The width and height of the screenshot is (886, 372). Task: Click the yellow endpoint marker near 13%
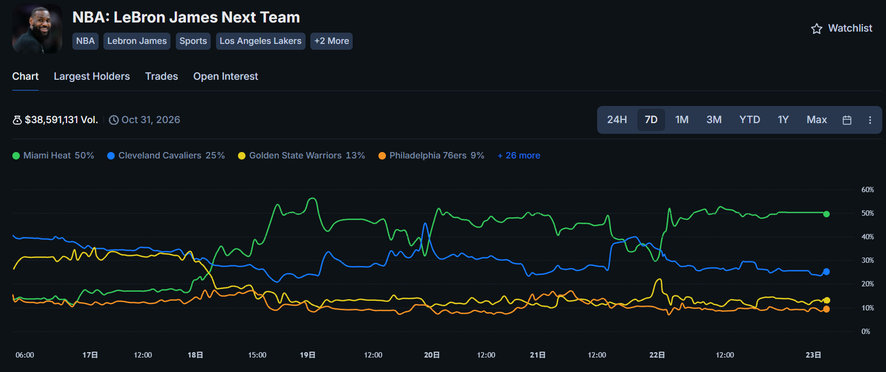click(827, 300)
